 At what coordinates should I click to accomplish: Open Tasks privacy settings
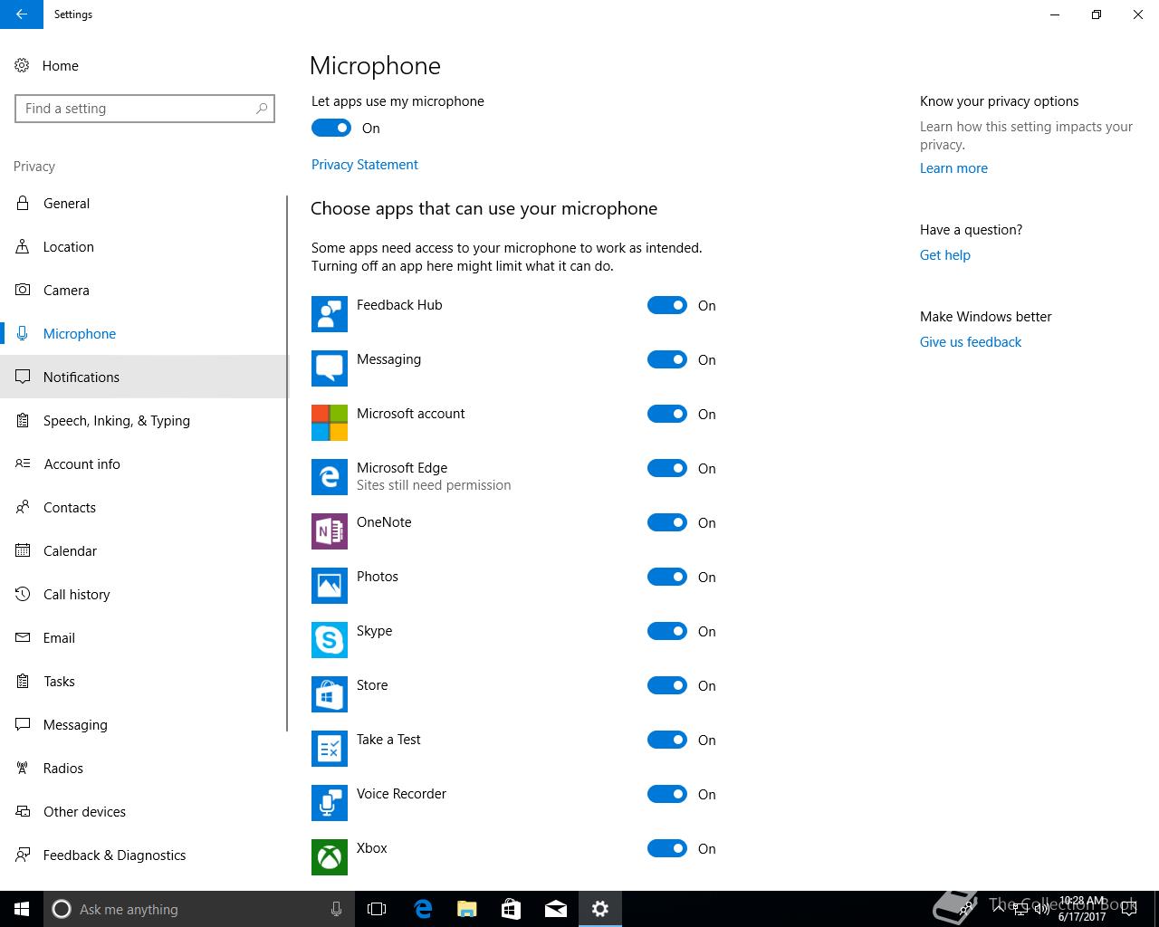tap(143, 681)
